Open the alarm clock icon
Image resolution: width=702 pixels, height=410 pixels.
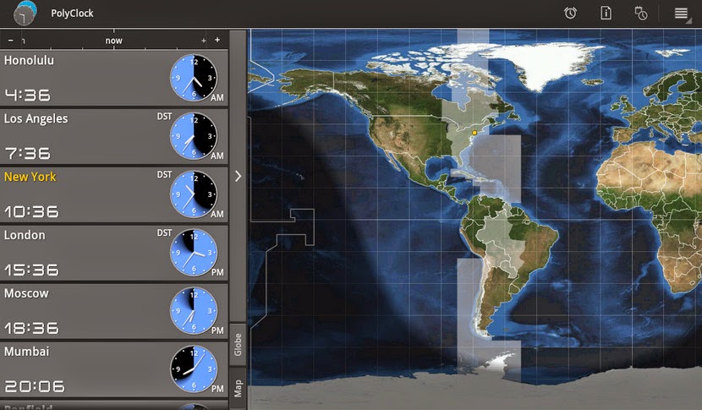click(x=570, y=13)
